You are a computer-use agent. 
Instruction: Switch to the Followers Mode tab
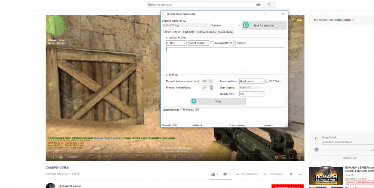point(206,32)
